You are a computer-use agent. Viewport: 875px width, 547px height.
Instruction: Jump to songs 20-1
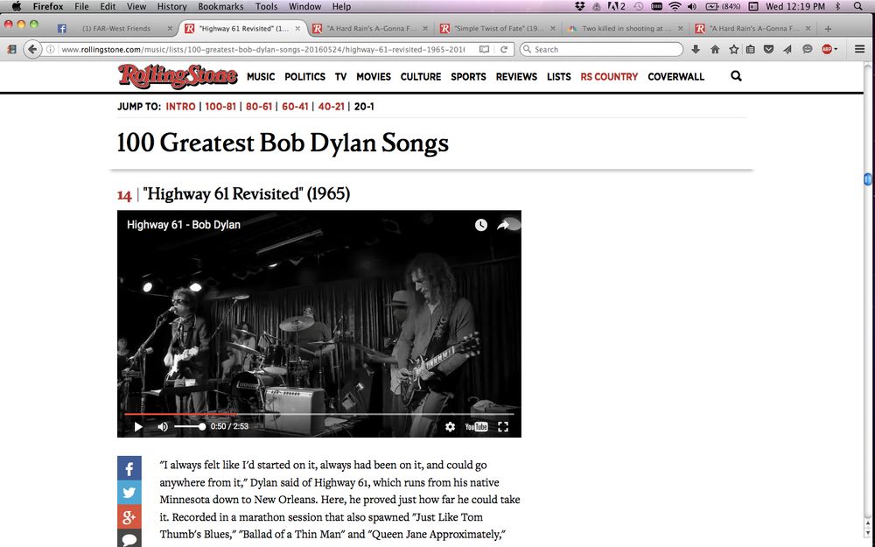point(364,106)
